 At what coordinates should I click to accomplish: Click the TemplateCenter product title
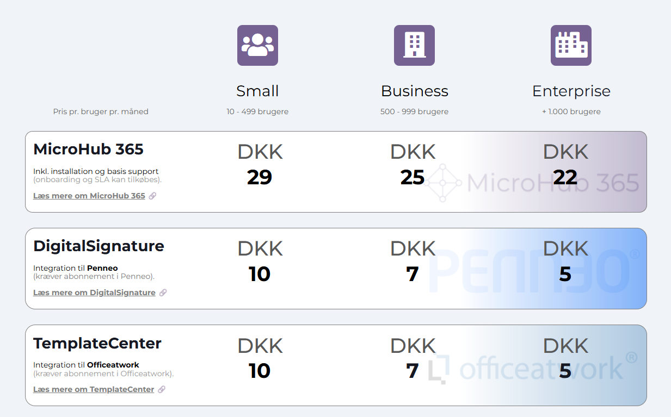97,343
